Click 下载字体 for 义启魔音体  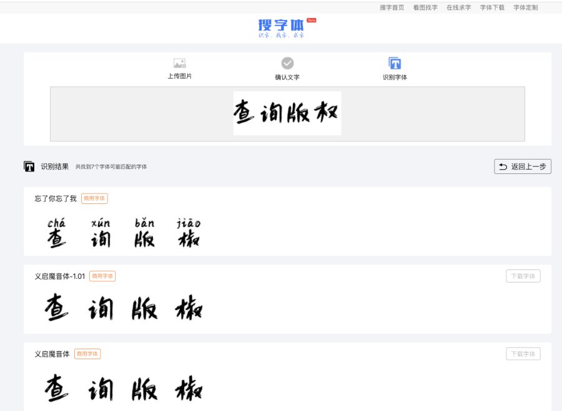coord(523,354)
